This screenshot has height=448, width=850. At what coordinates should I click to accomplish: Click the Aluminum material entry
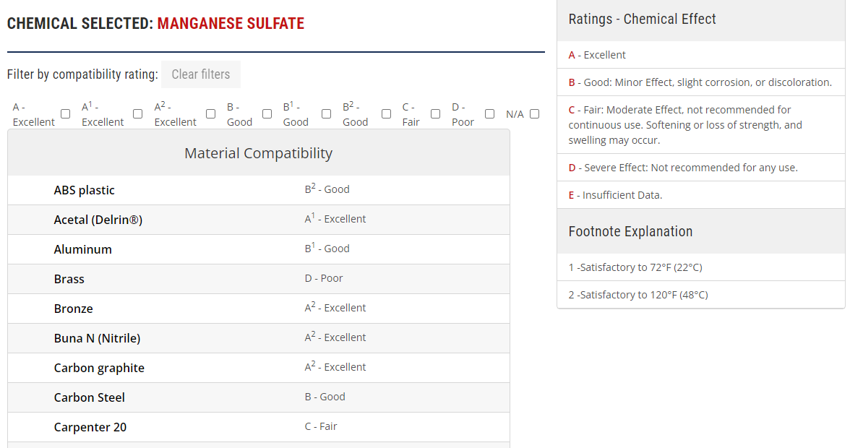(x=83, y=249)
